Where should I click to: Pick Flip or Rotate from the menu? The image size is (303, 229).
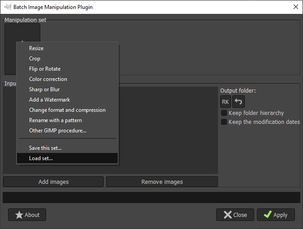[x=45, y=69]
